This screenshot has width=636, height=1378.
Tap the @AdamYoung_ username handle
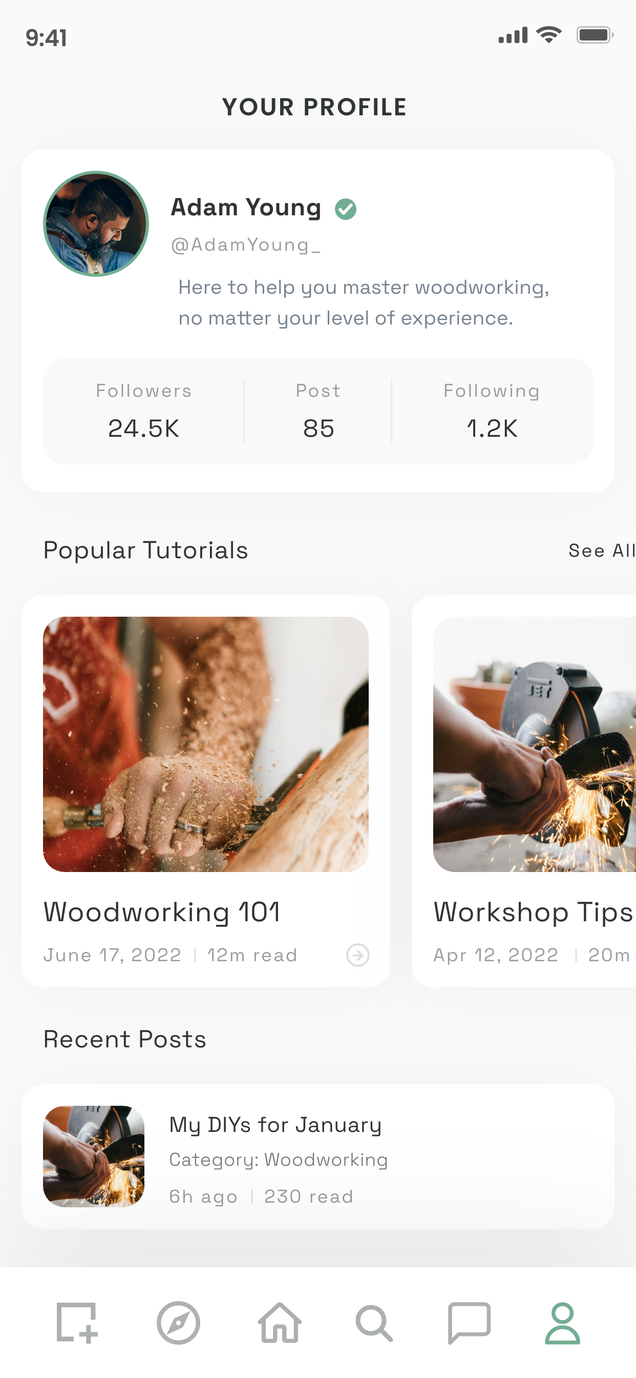(245, 245)
